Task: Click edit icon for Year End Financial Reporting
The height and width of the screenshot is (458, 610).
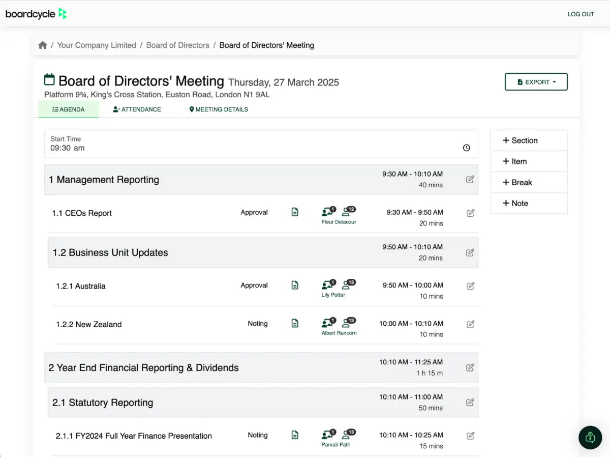Action: point(470,367)
